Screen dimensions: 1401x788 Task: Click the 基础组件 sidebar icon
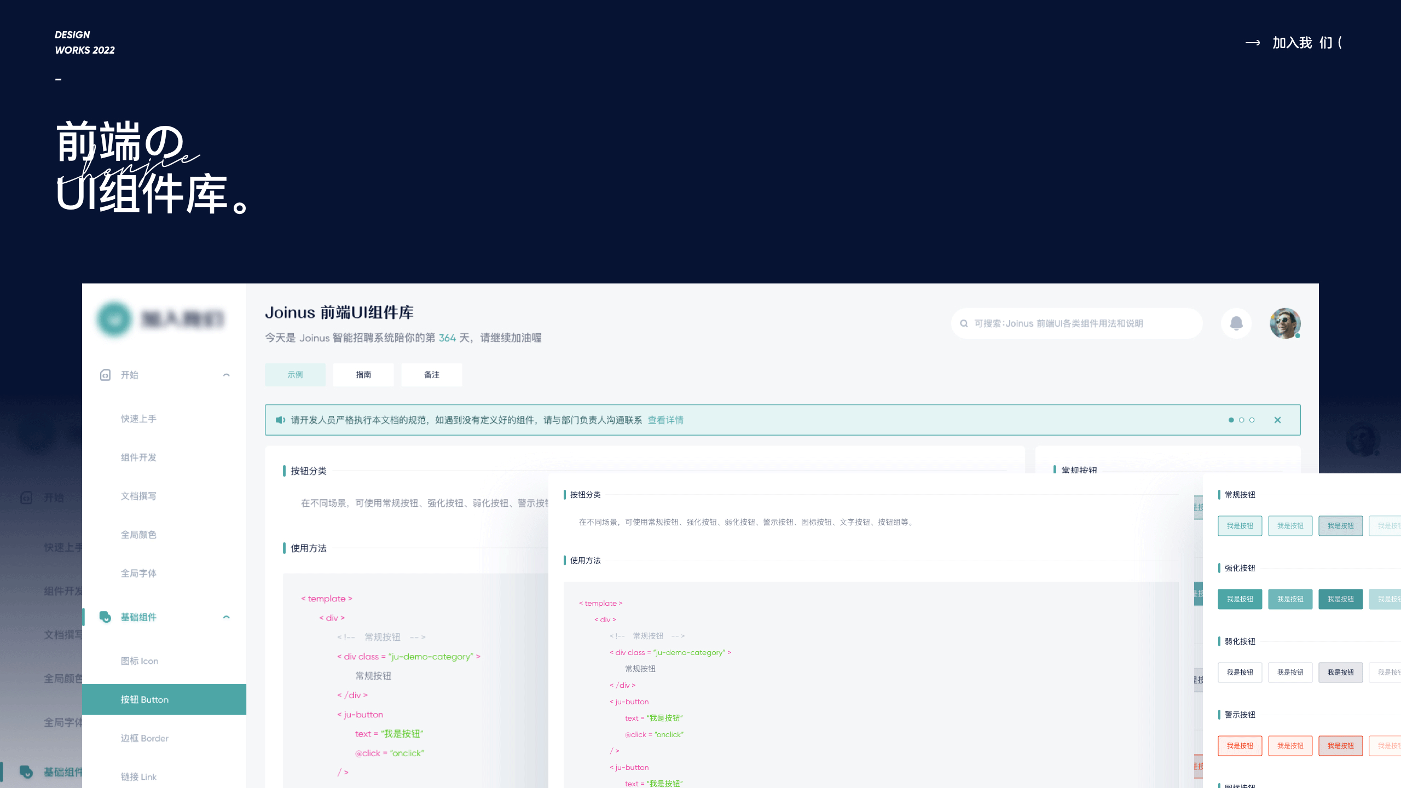click(105, 617)
